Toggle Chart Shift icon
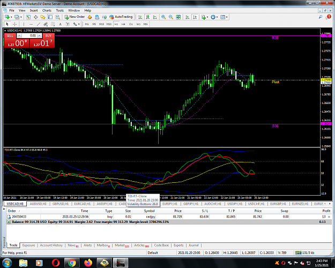The image size is (335, 268). point(195,17)
